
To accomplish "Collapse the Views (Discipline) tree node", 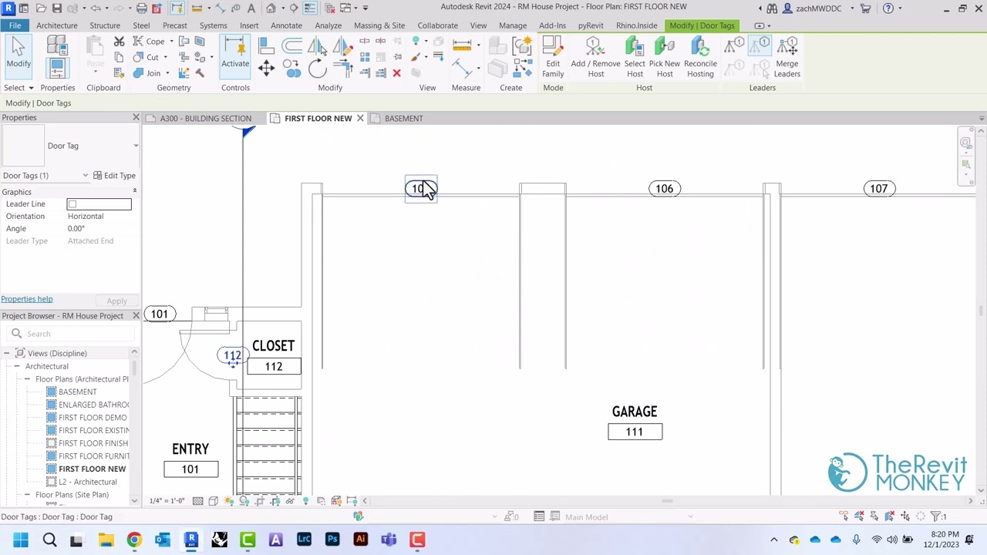I will point(7,353).
